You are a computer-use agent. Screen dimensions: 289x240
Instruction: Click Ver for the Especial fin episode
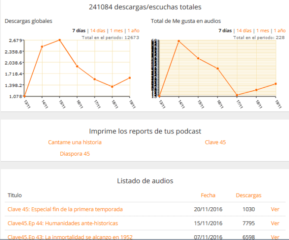pyautogui.click(x=275, y=209)
